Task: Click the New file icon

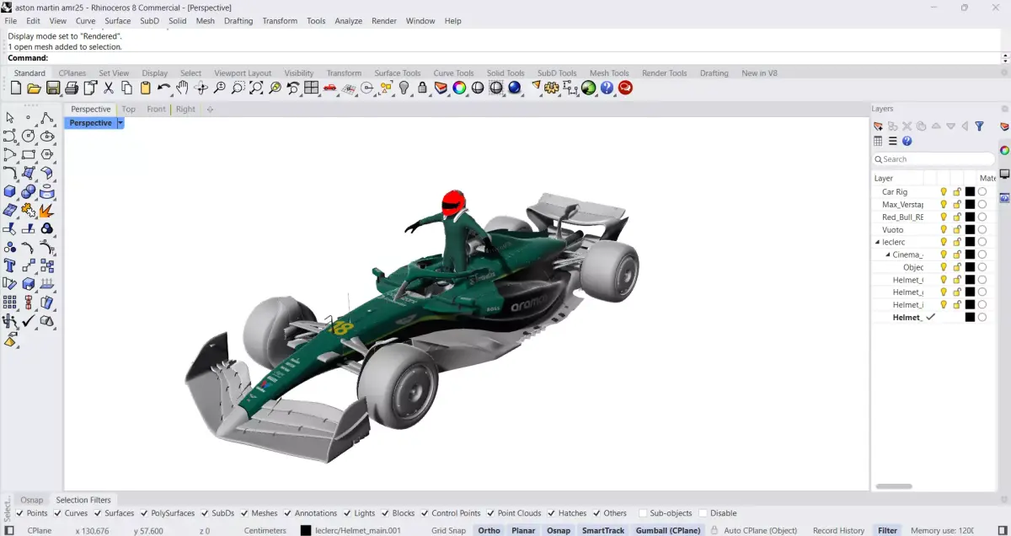Action: click(x=16, y=88)
